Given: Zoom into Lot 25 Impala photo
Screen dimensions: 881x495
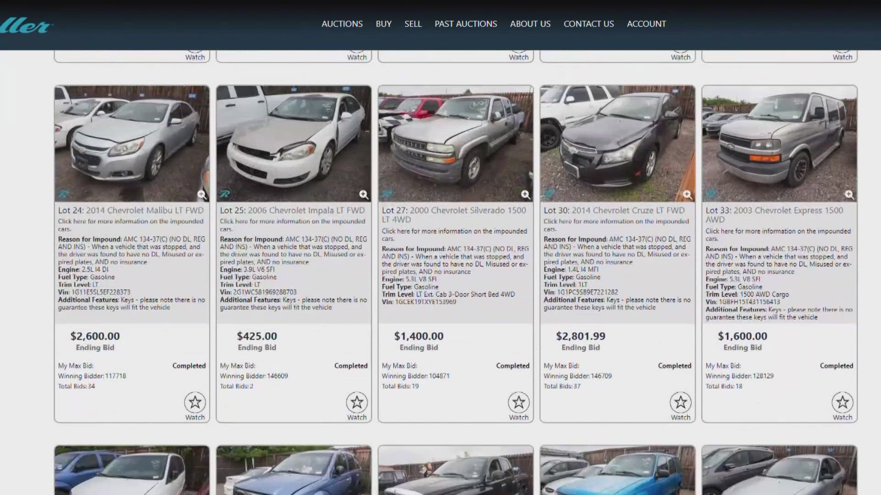Looking at the screenshot, I should pos(364,194).
